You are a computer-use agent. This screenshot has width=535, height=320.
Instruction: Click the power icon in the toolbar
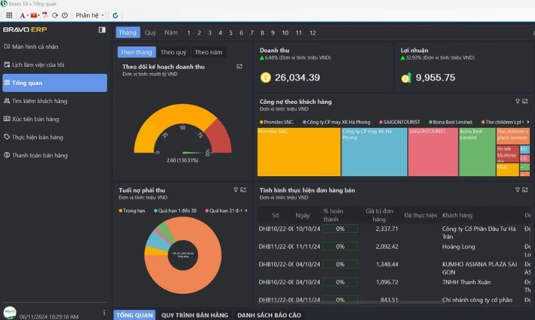64,15
